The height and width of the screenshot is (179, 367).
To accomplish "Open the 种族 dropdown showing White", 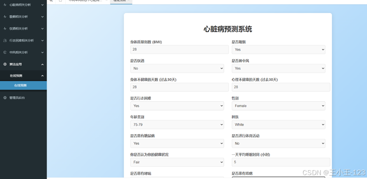I will [x=278, y=125].
